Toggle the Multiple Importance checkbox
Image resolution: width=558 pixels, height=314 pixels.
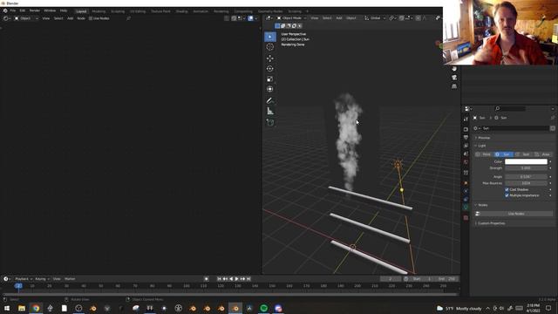(x=507, y=195)
